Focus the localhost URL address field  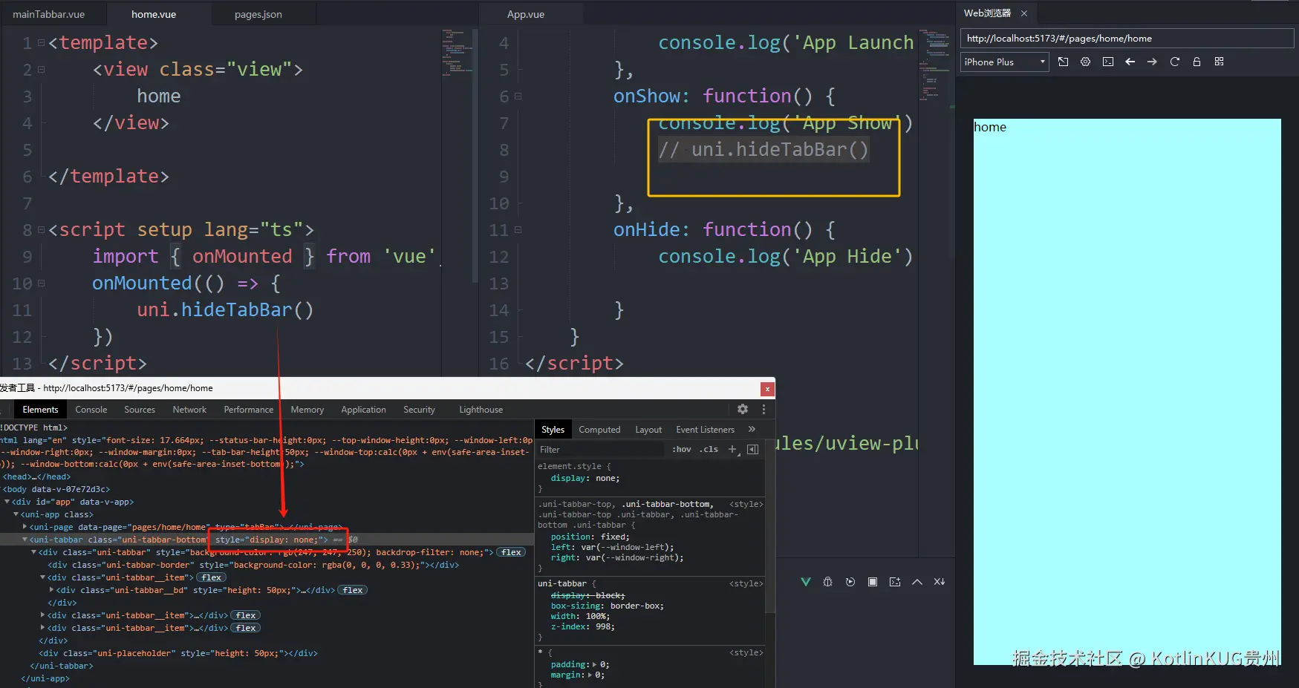pos(1127,39)
